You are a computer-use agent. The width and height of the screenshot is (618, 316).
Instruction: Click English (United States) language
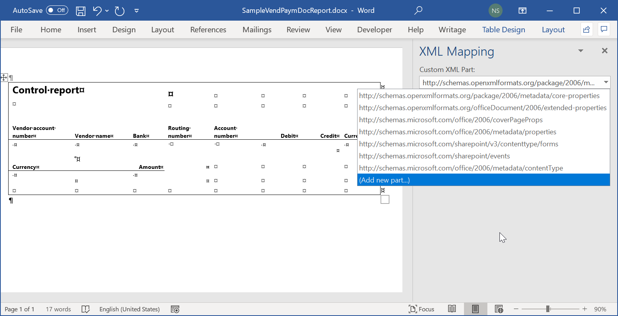click(x=129, y=309)
